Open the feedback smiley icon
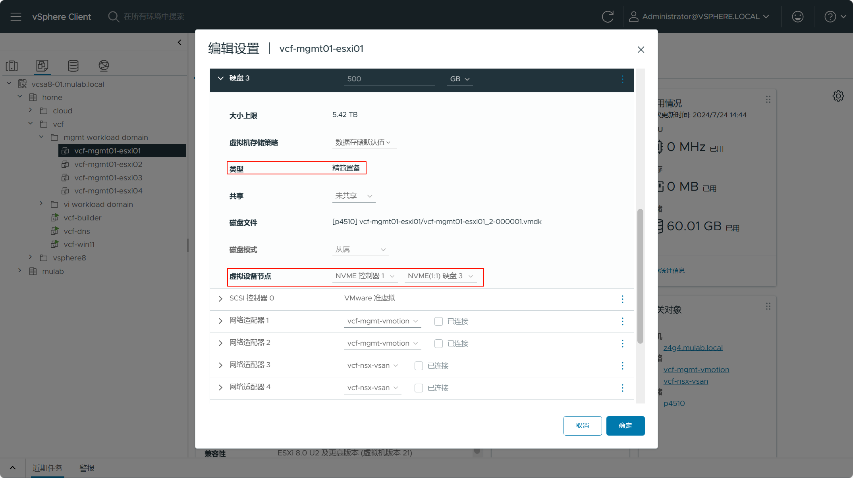 pyautogui.click(x=797, y=17)
